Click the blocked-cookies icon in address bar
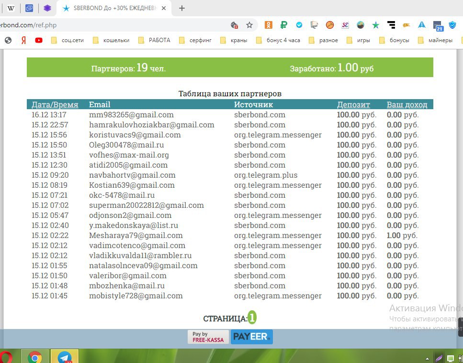 (x=235, y=25)
